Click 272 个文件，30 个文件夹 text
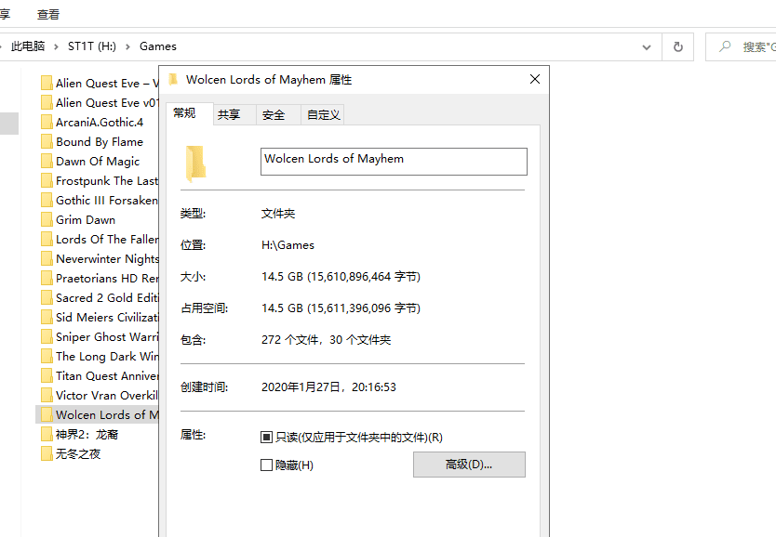Image resolution: width=776 pixels, height=537 pixels. [327, 340]
